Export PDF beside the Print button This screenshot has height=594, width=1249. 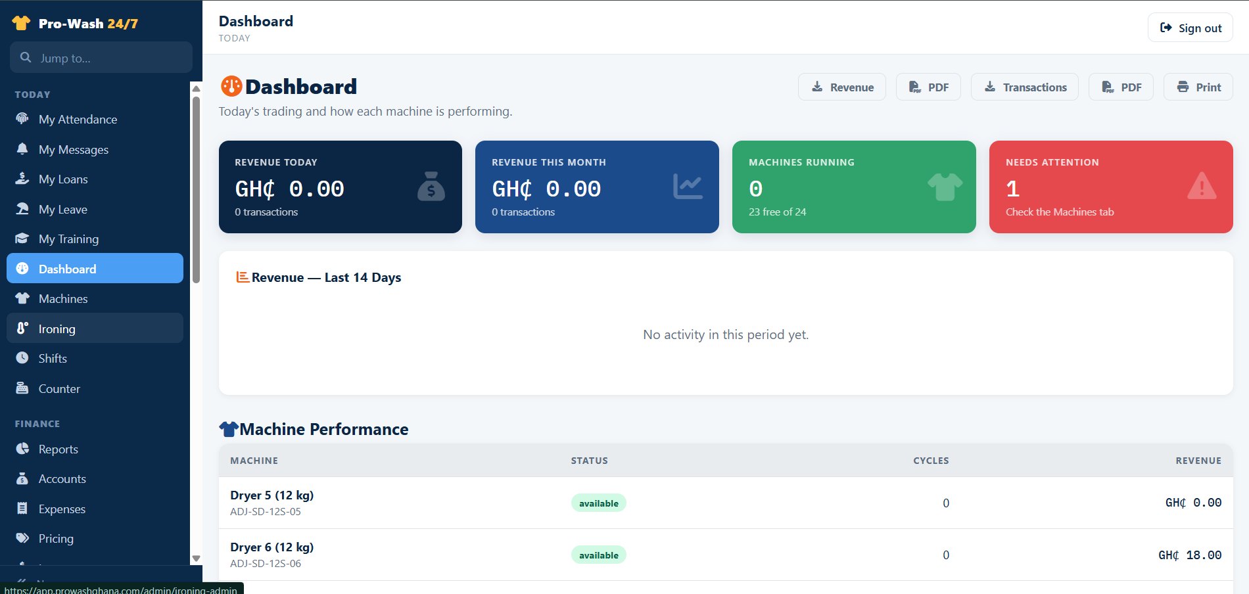[1121, 87]
